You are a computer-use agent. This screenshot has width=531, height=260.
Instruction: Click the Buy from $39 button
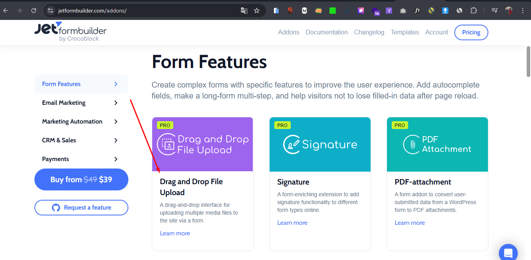[x=81, y=179]
